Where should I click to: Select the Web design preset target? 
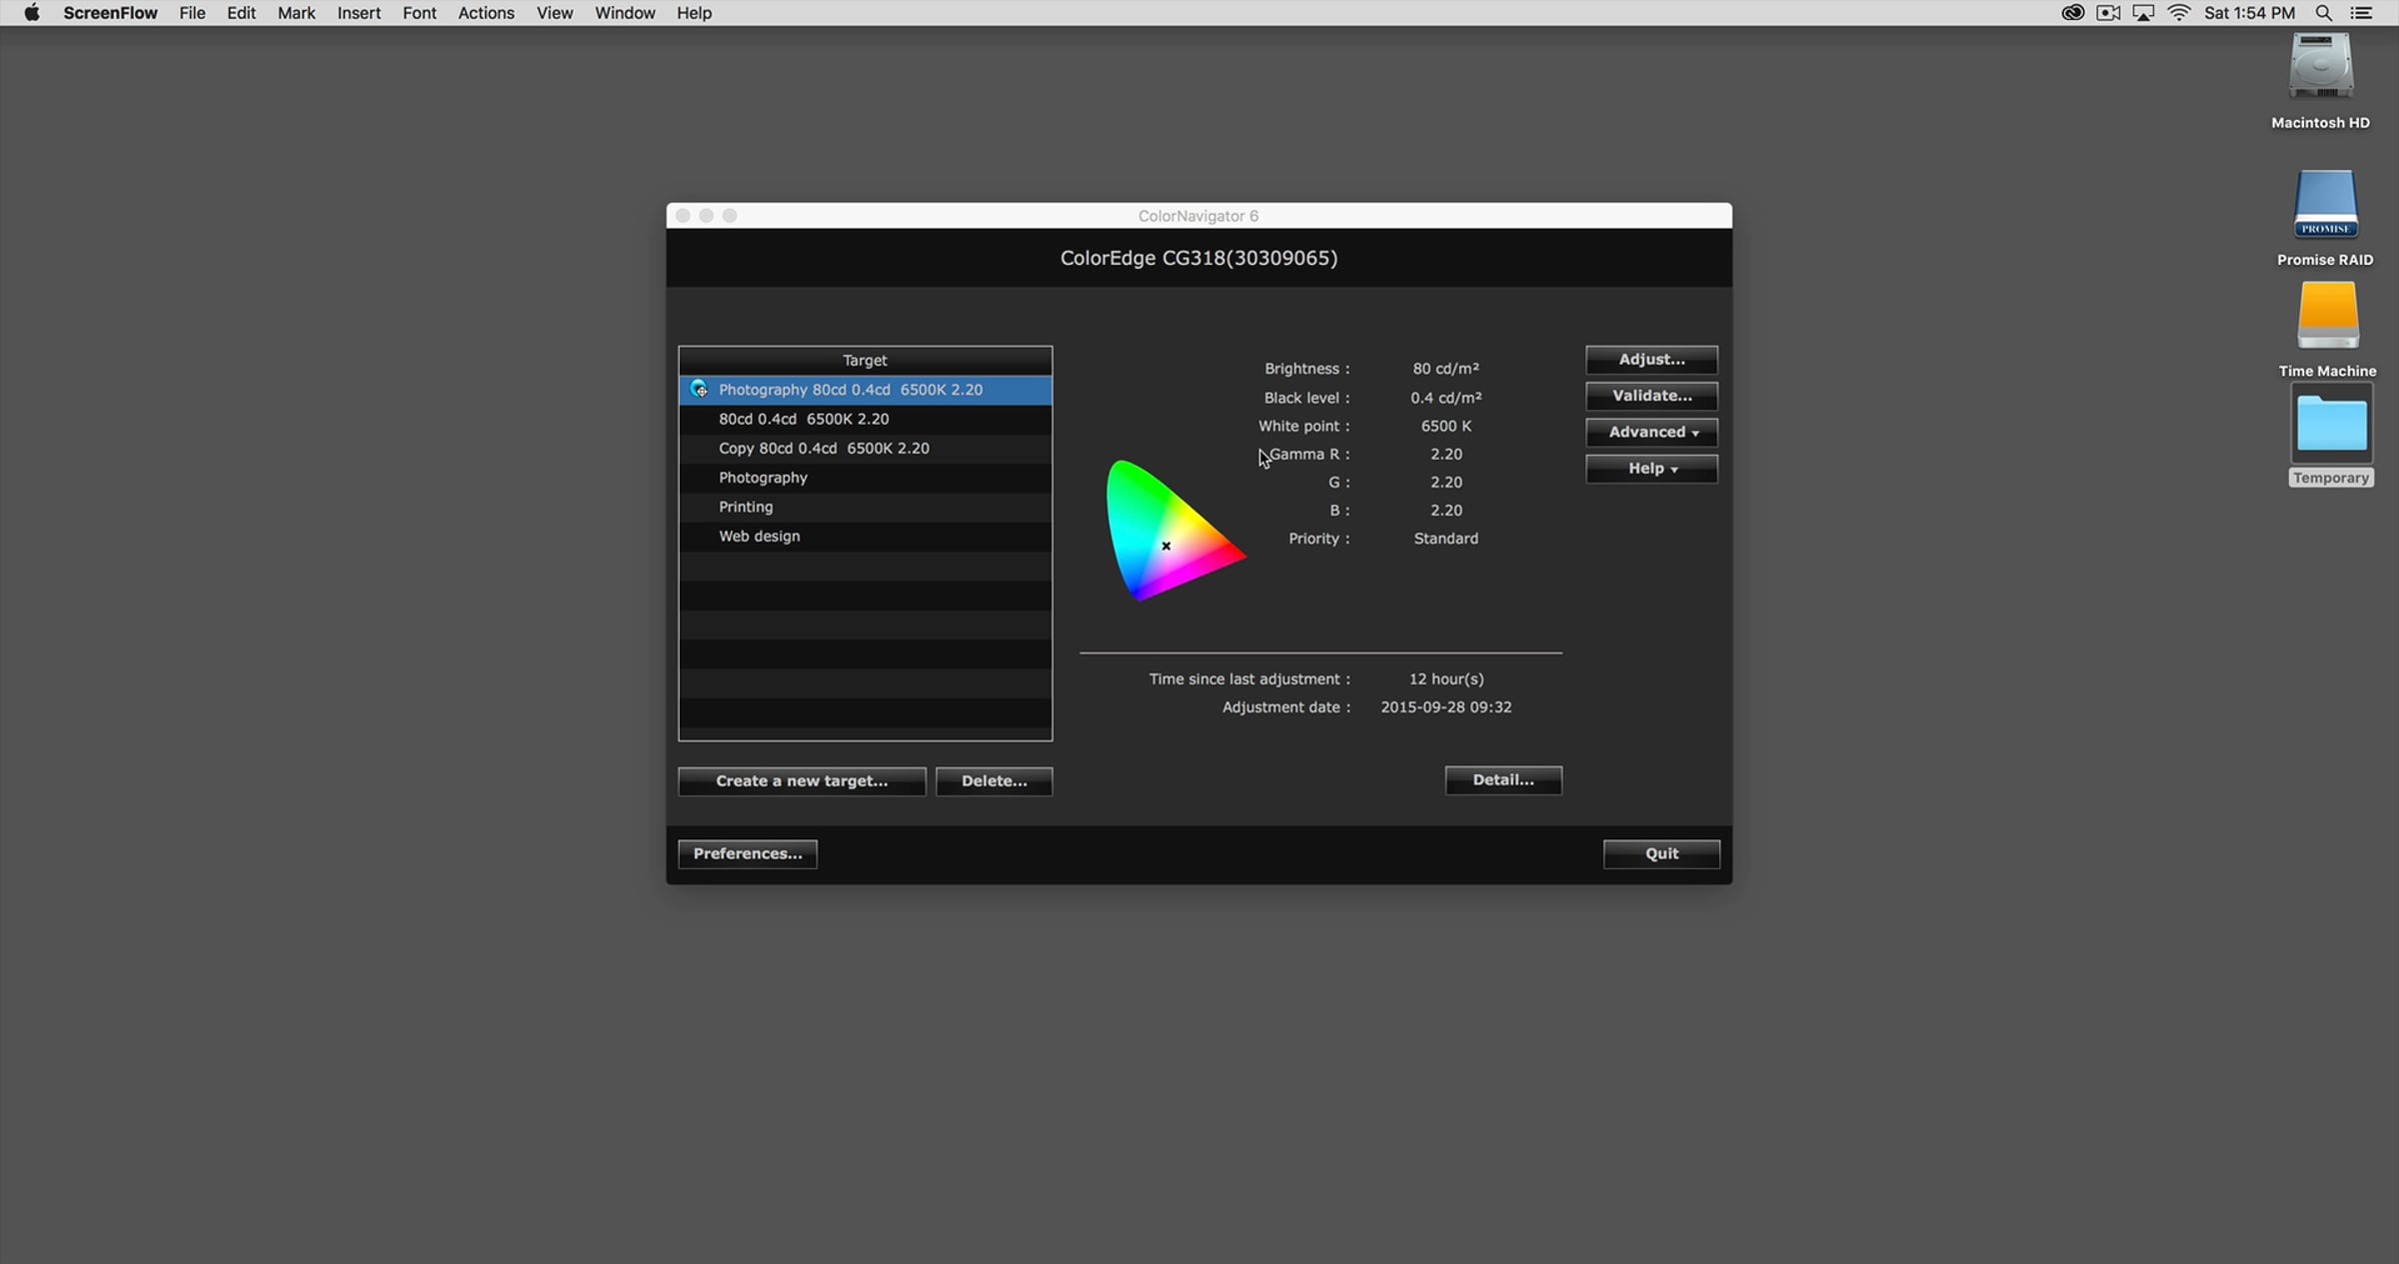pos(866,537)
